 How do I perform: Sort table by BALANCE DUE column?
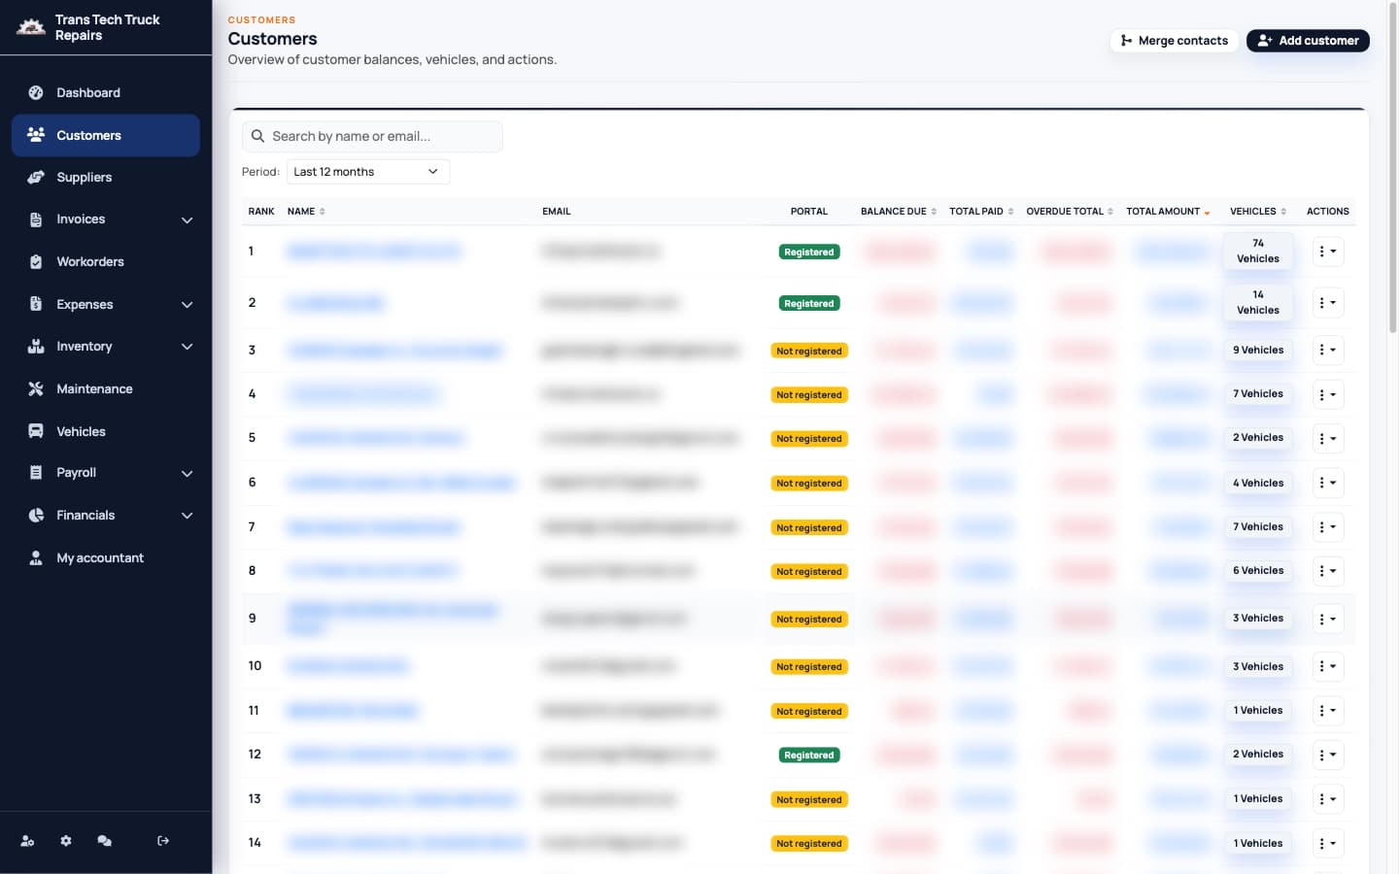(x=899, y=211)
